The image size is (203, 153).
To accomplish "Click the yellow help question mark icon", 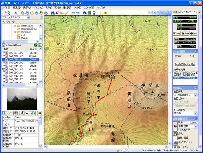I will [100, 13].
